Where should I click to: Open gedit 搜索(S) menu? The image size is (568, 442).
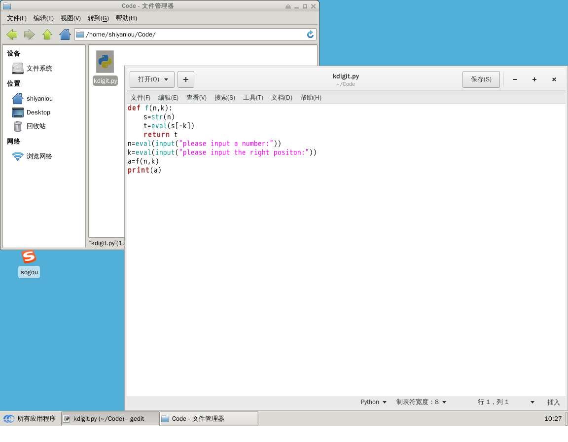[225, 98]
